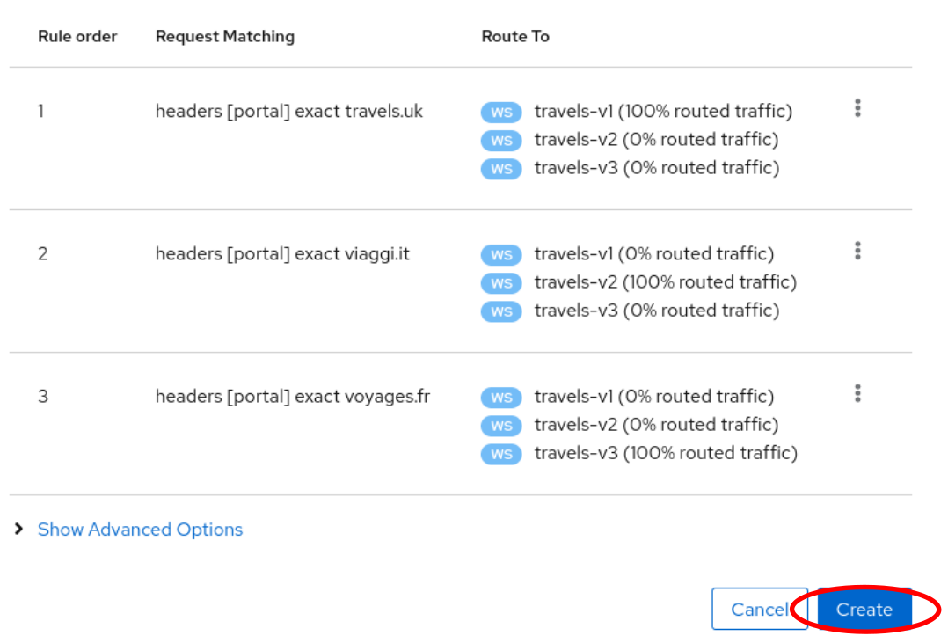Image resolution: width=948 pixels, height=643 pixels.
Task: Click WS badge for travels-v1 in rule 2
Action: [x=501, y=255]
